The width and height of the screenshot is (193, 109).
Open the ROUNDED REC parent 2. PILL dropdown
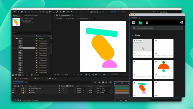pyautogui.click(x=105, y=88)
